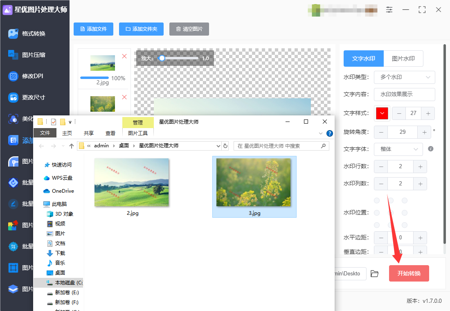Open recent locations dropdown arrow in Explorer
Image resolution: width=450 pixels, height=311 pixels.
(63, 146)
